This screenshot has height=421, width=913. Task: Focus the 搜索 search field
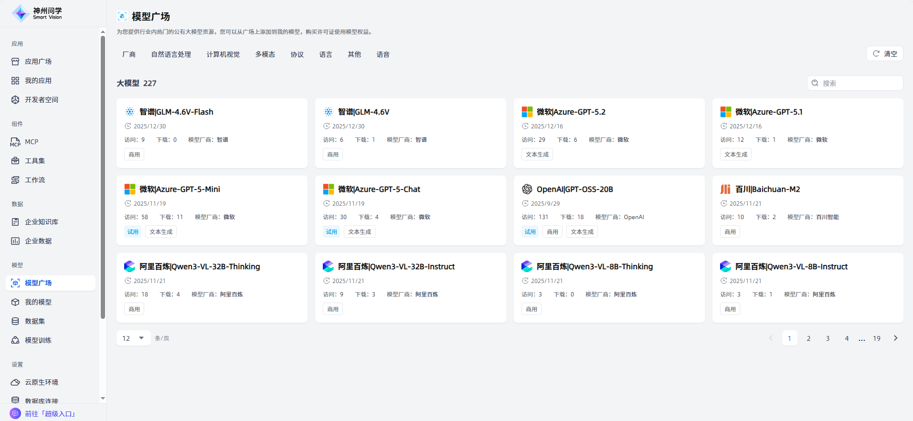[860, 83]
